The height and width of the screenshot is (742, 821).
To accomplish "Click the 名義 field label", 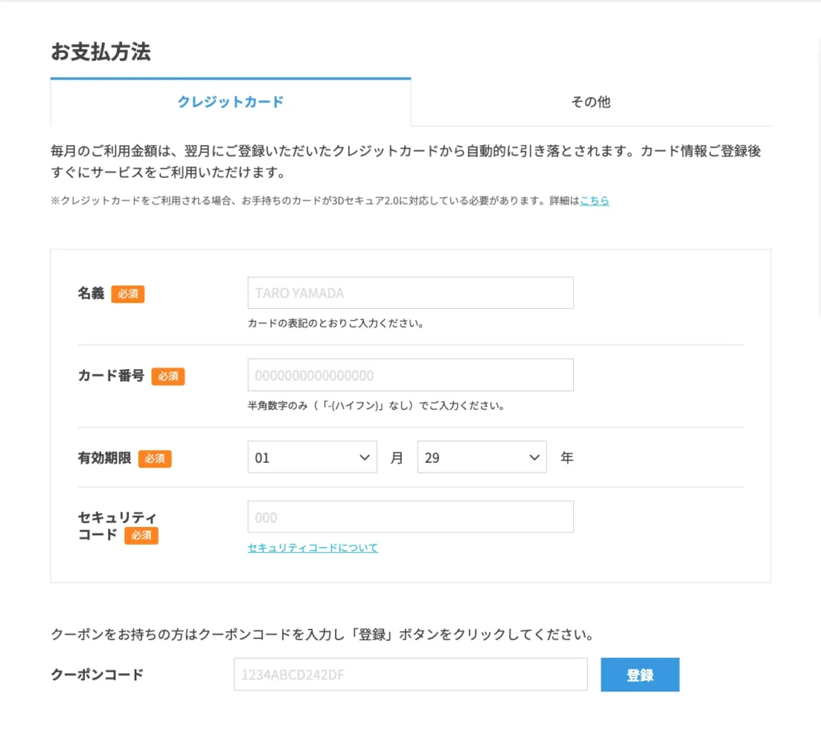I will tap(91, 294).
